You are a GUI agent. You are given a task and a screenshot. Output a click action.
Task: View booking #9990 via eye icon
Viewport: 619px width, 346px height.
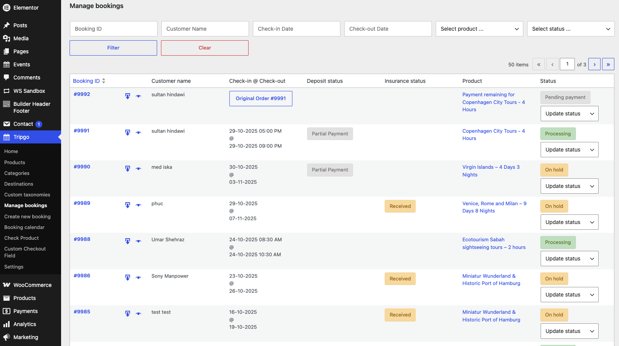click(138, 169)
